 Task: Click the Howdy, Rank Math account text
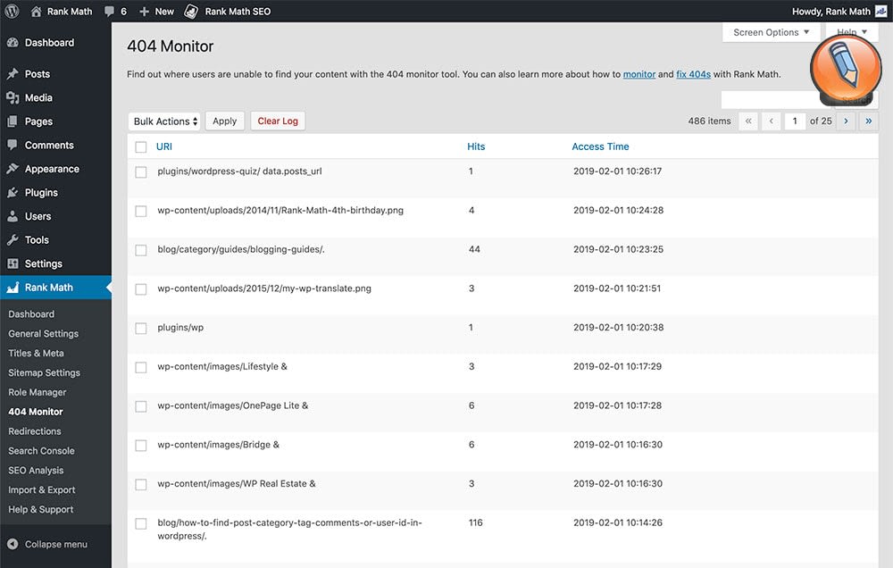pos(830,12)
